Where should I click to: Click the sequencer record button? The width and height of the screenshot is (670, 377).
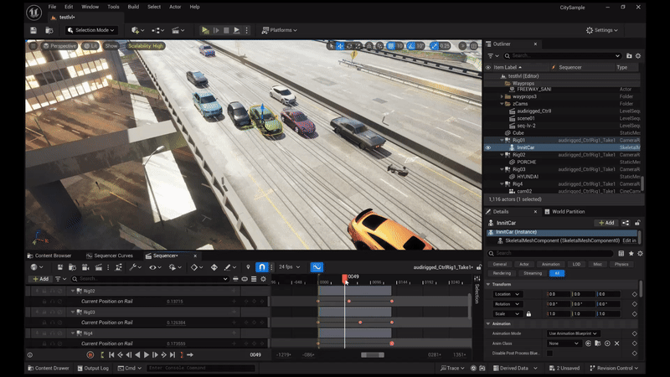[x=90, y=354]
